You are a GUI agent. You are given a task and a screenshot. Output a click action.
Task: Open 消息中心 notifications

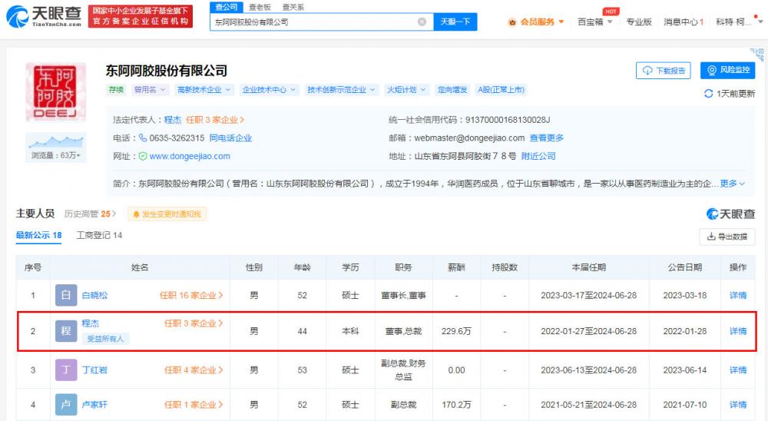[x=684, y=22]
